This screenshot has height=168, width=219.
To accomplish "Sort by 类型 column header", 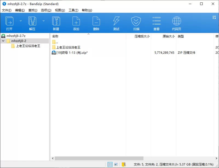I will [195, 36].
